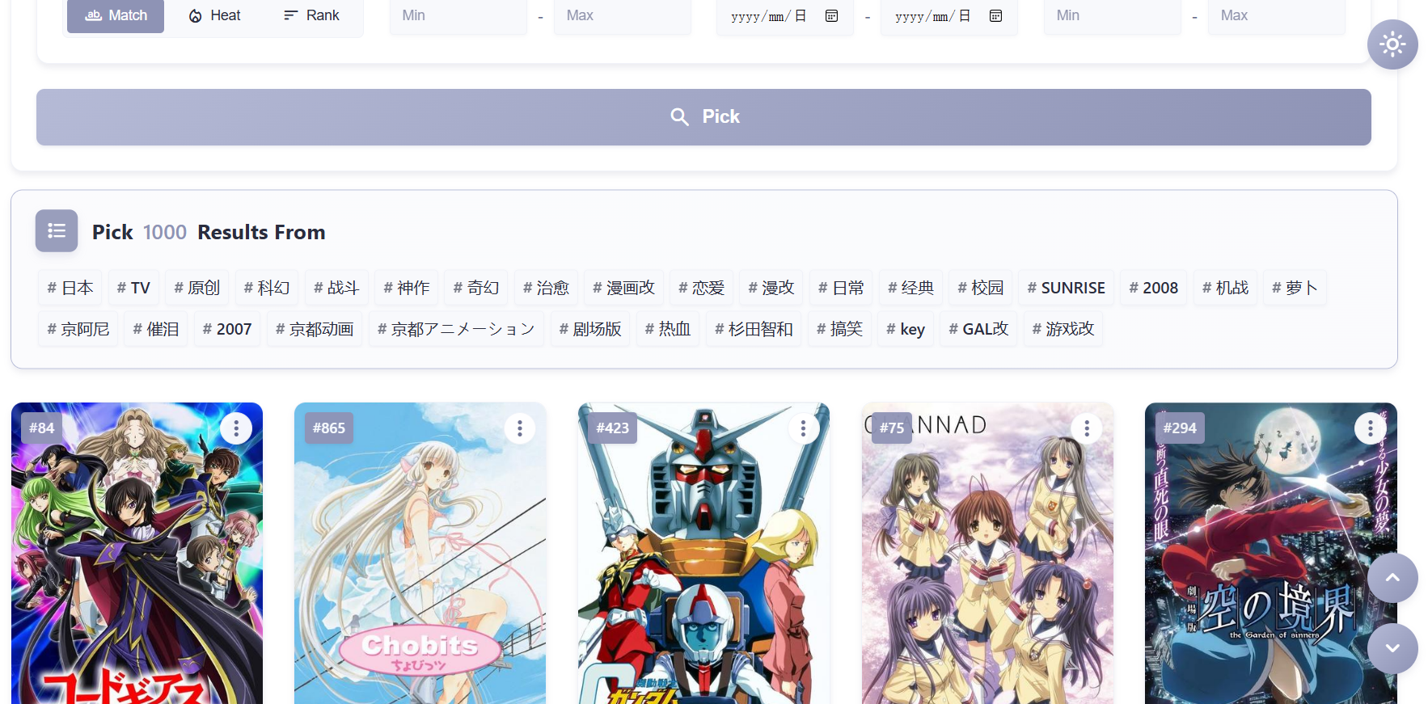The width and height of the screenshot is (1428, 704).
Task: Jump down with down-arrow button
Action: [1392, 648]
